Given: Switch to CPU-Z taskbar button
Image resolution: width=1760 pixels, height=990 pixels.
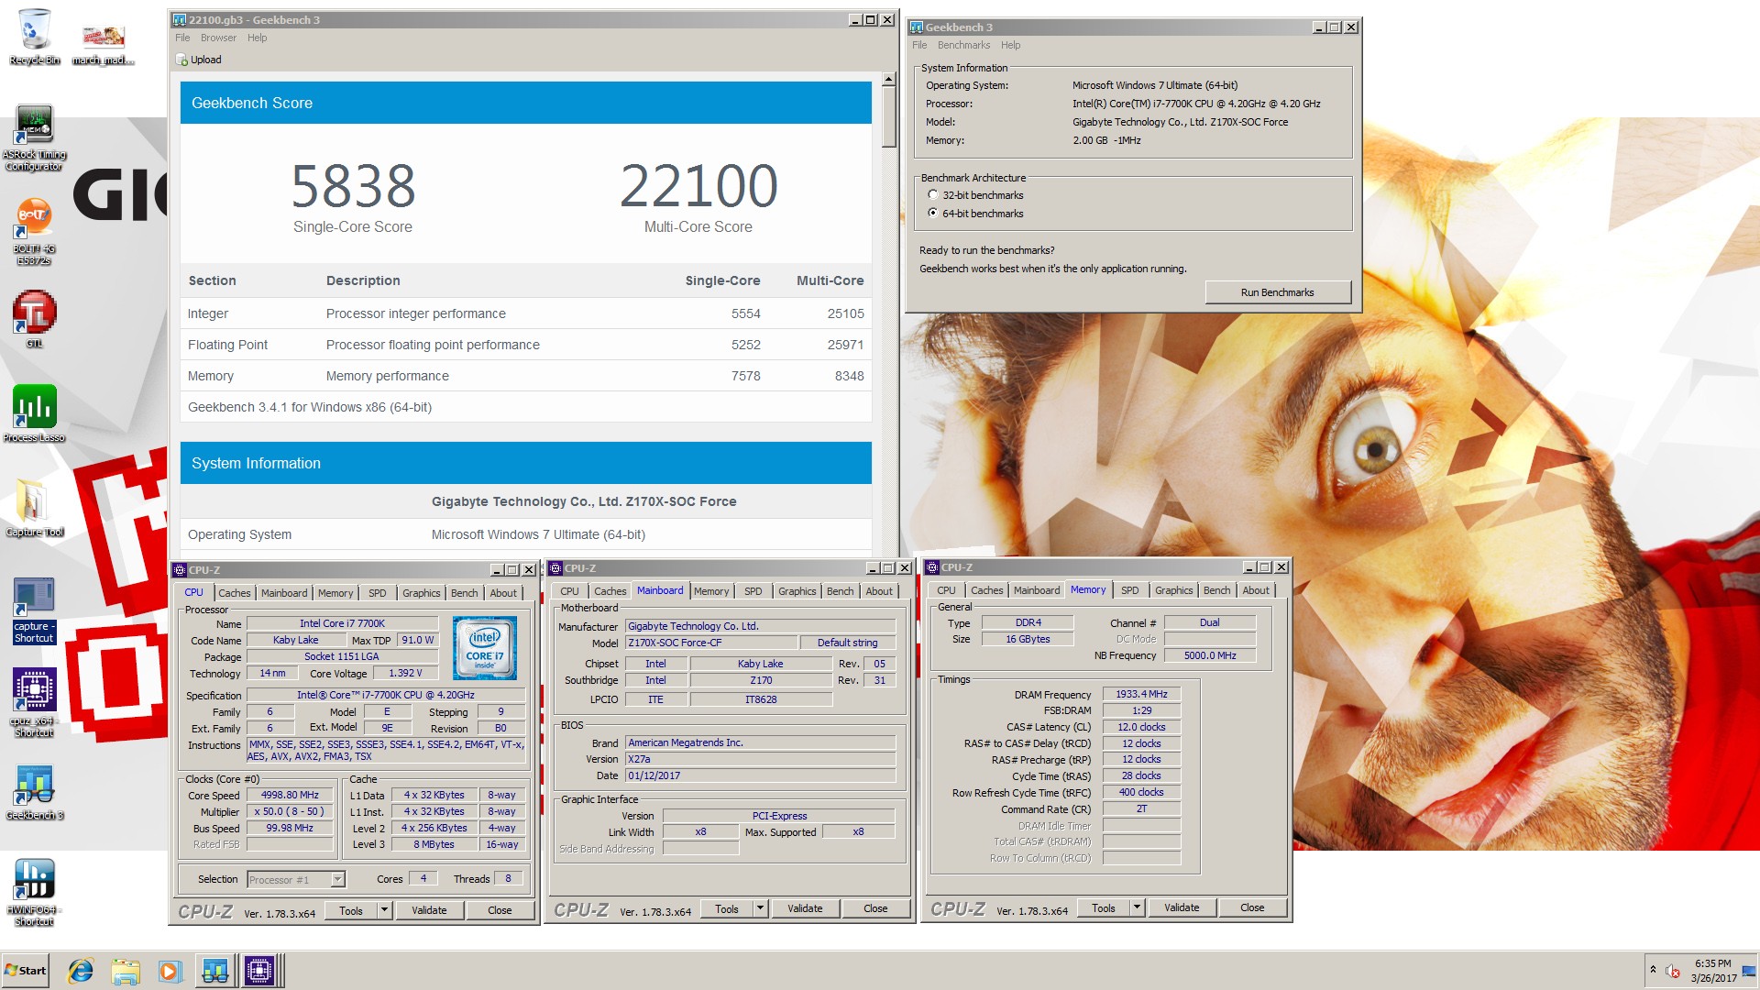Looking at the screenshot, I should [260, 971].
